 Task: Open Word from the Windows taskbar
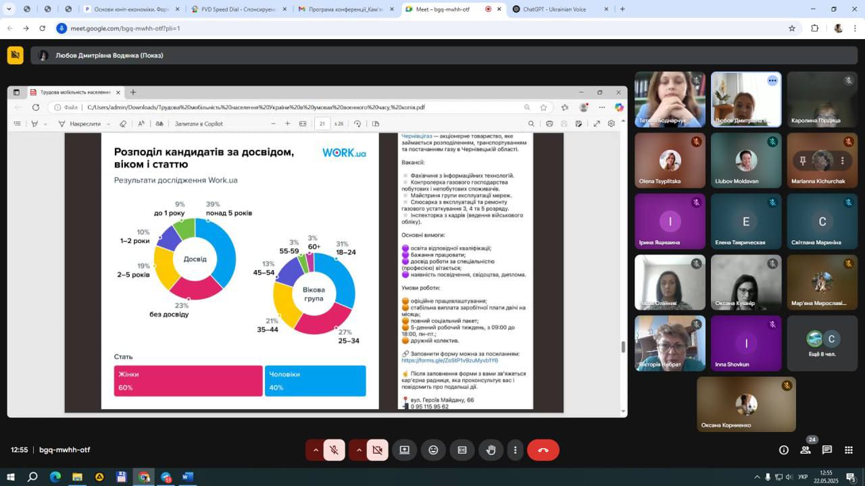tap(187, 477)
